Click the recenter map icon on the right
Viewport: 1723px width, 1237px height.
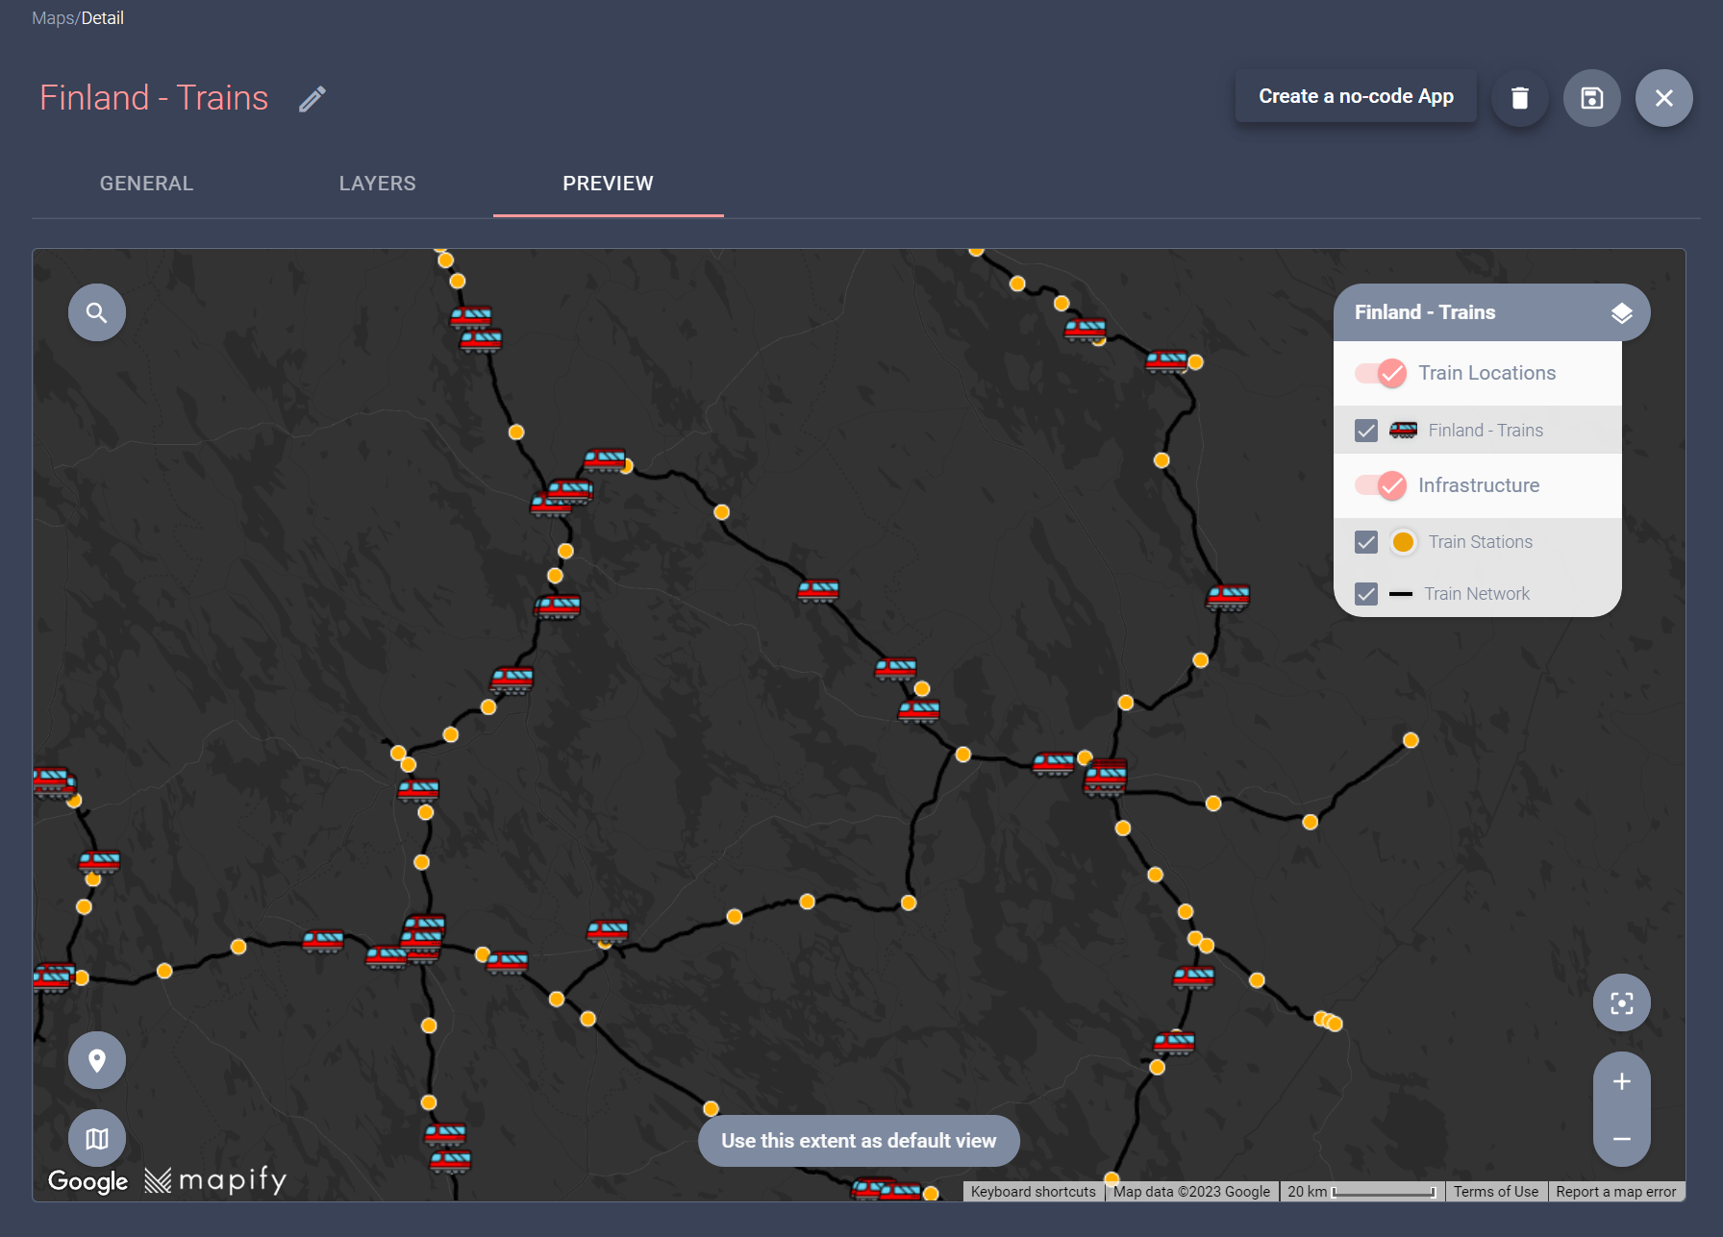1621,1002
